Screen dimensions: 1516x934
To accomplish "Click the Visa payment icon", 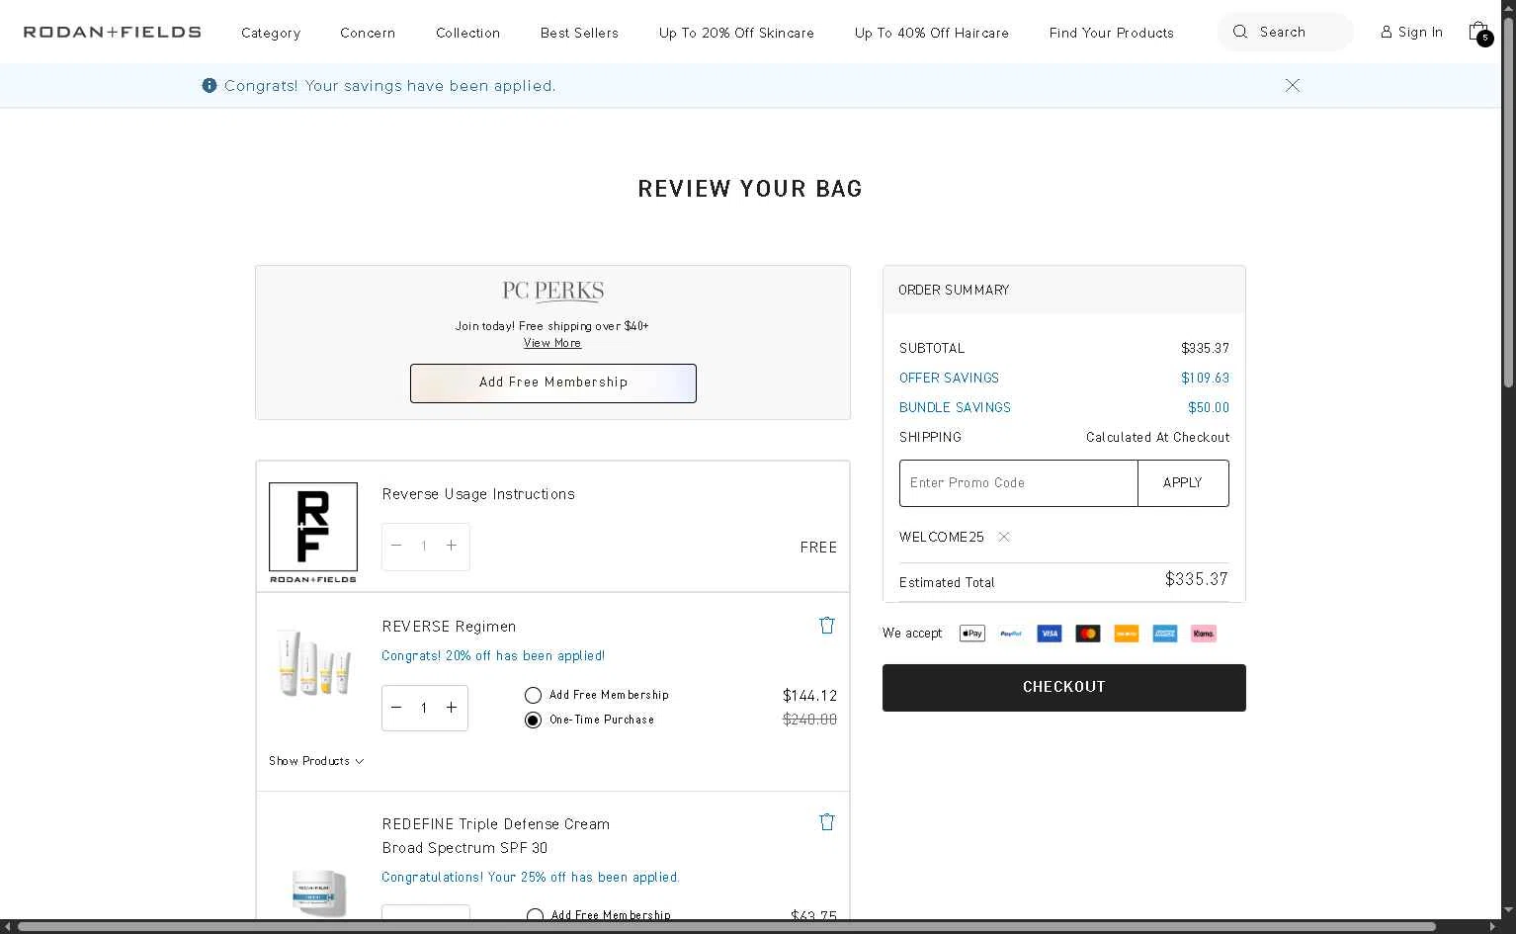I will click(x=1050, y=634).
